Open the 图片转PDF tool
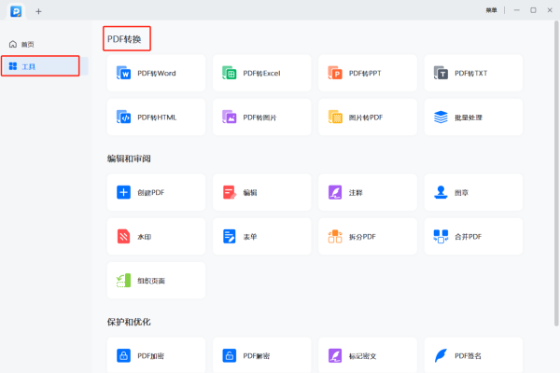 pos(367,117)
